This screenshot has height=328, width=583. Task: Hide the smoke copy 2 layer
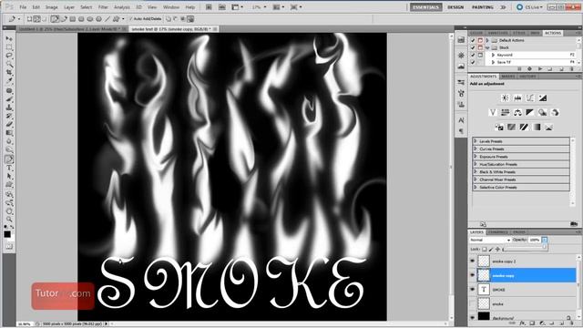point(472,261)
